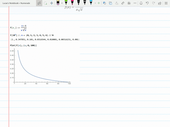Click the f[x_] definition formula image

pyautogui.click(x=18, y=28)
